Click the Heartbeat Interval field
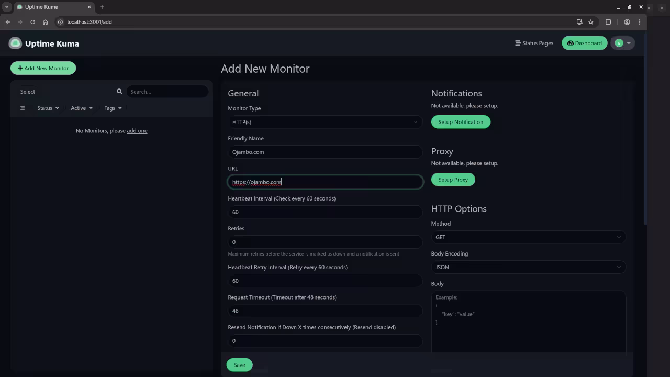Screen dimensions: 670x377 (x=325, y=212)
